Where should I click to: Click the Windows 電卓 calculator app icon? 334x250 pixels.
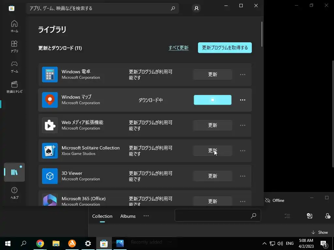(50, 75)
